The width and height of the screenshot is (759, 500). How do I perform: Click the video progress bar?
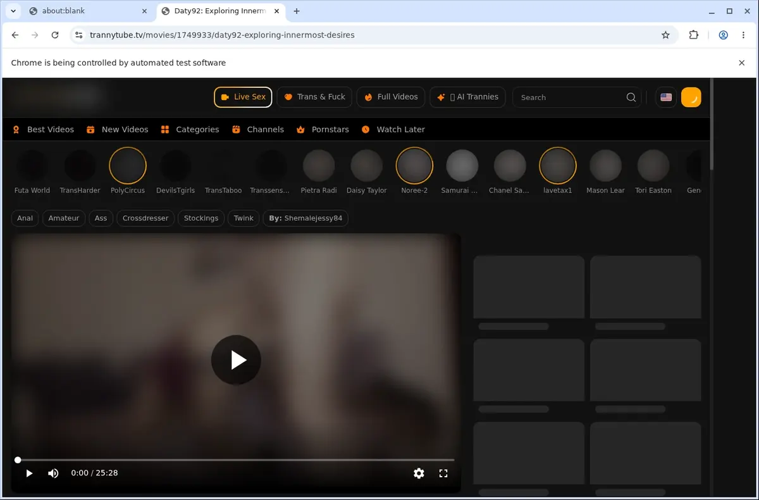(236, 460)
